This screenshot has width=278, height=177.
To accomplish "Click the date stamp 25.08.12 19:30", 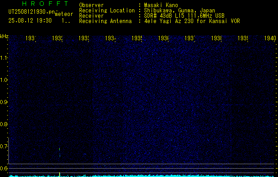I will [x=30, y=21].
